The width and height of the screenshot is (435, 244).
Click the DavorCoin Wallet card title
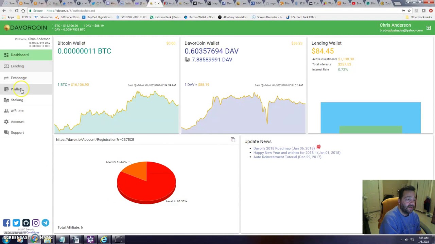tap(202, 43)
